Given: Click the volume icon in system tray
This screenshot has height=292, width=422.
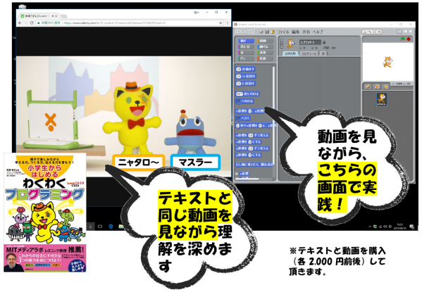Looking at the screenshot, I should pyautogui.click(x=385, y=227).
